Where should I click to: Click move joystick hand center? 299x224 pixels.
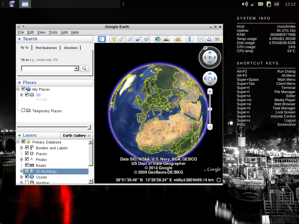[x=210, y=78]
